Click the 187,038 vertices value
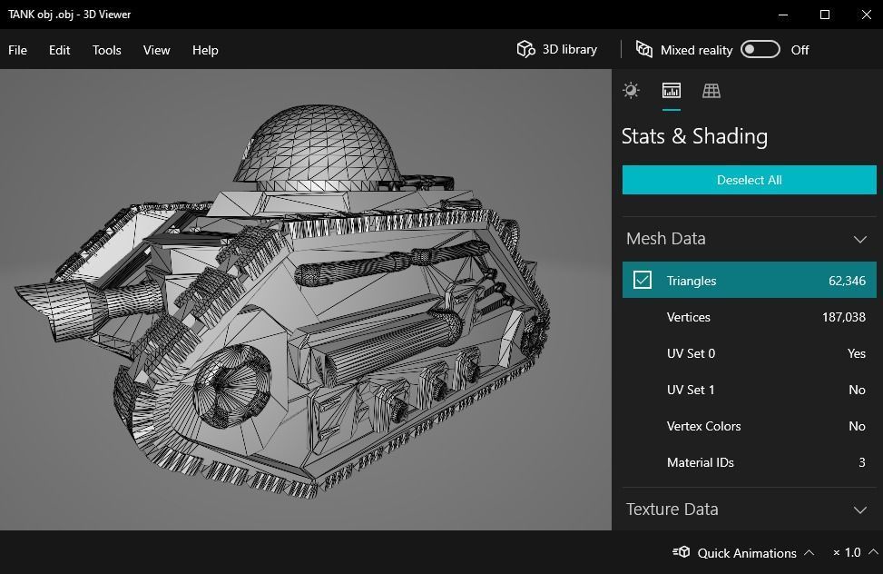 844,317
